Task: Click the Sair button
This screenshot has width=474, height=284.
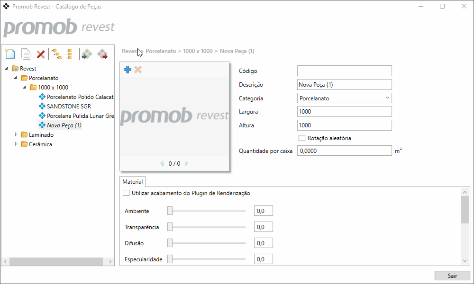Action: tap(452, 275)
